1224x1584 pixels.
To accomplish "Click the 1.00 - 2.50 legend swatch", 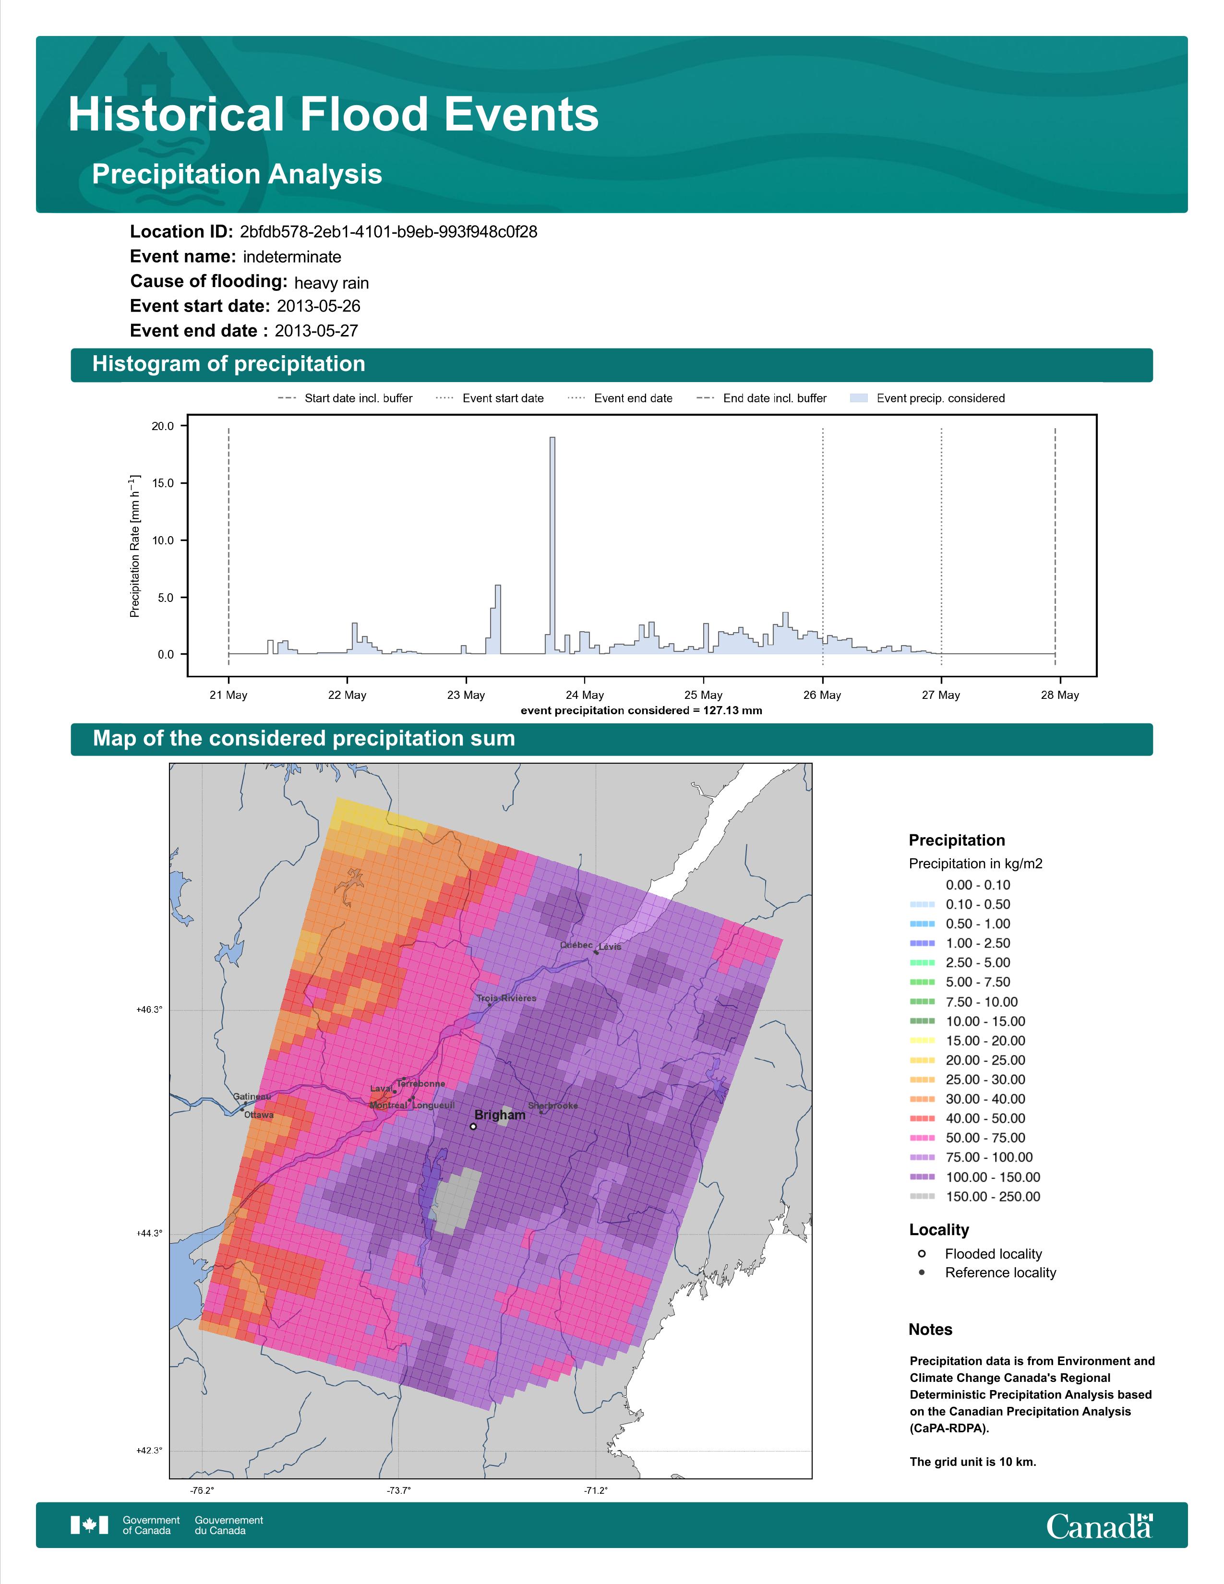I will (x=922, y=944).
